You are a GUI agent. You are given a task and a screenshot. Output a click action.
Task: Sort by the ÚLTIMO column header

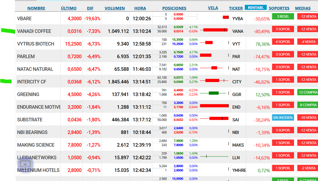pyautogui.click(x=69, y=8)
